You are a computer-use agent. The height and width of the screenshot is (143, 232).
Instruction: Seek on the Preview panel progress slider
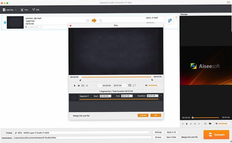(205, 118)
